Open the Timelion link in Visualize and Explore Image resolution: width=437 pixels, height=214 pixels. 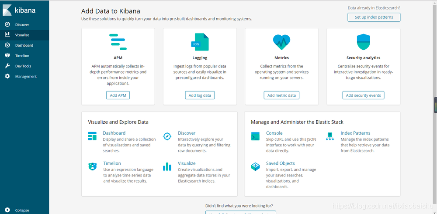[112, 163]
